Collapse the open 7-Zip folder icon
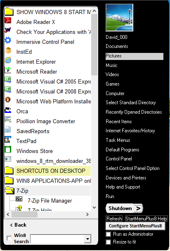The image size is (170, 251). (x=9, y=190)
